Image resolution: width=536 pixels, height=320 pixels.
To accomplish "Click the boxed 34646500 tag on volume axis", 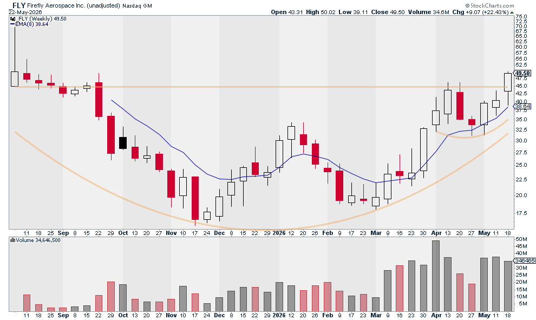I will point(525,260).
